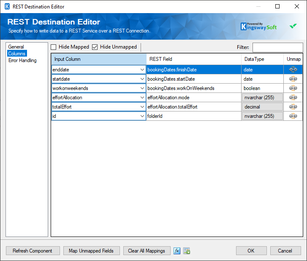Screen dimensions: 307x261
Task: Click Map Unmapped Fields button
Action: [x=92, y=250]
